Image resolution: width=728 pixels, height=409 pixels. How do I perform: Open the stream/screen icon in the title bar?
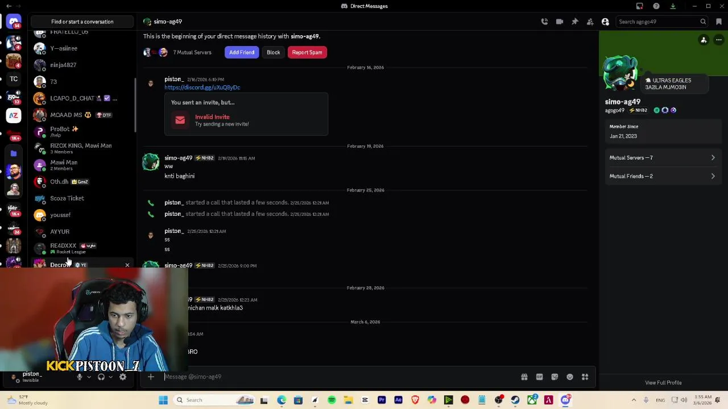click(x=640, y=6)
